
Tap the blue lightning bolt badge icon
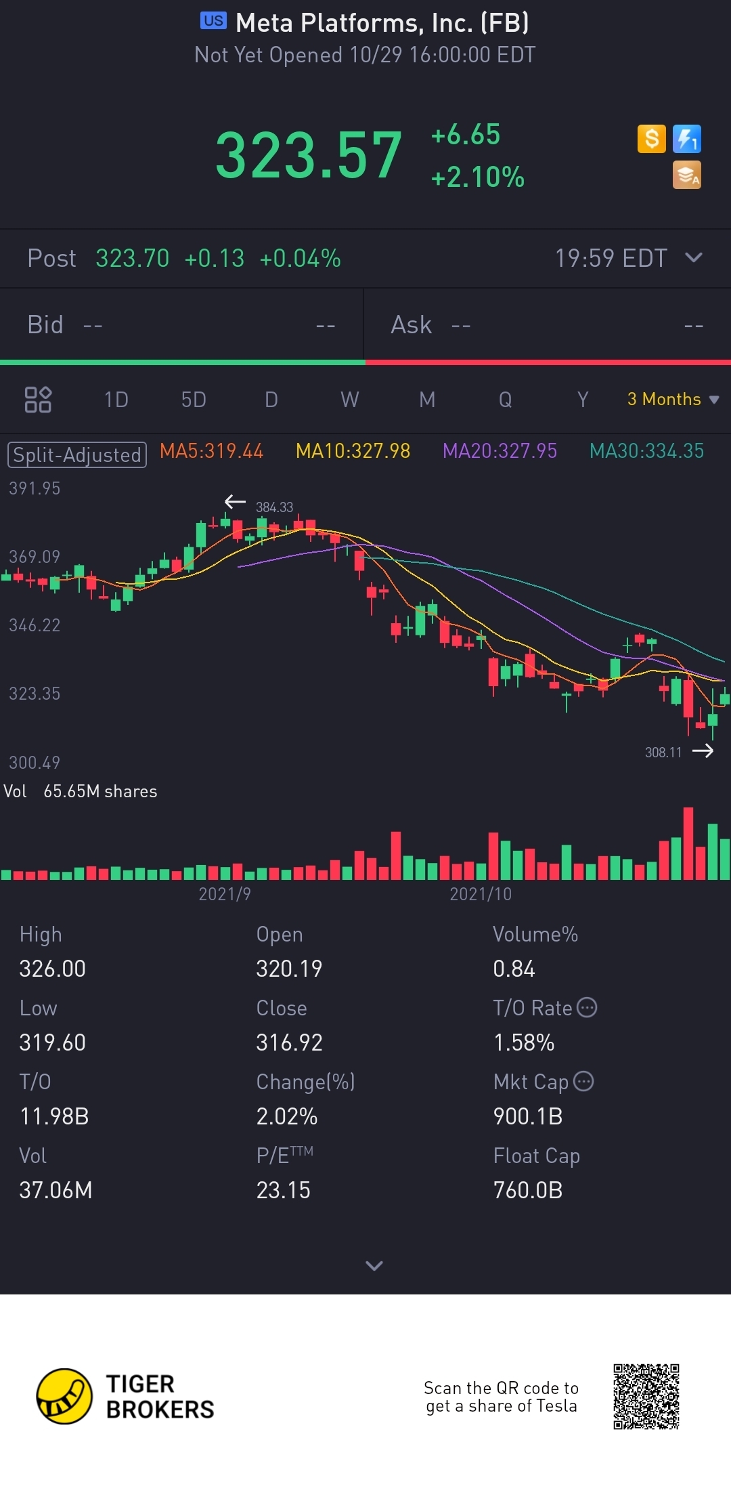click(x=687, y=139)
